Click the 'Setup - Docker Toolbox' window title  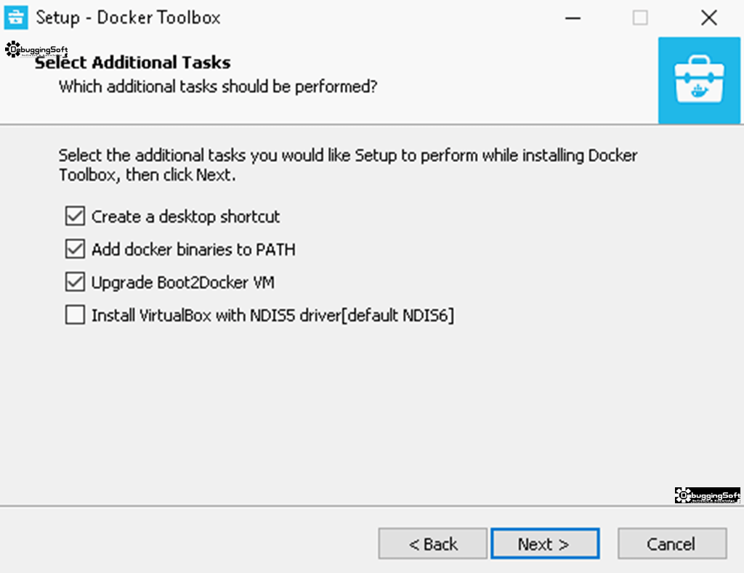128,18
